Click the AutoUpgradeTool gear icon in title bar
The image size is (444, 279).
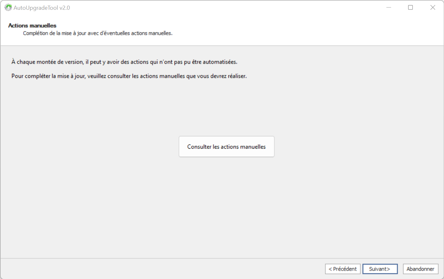point(8,8)
